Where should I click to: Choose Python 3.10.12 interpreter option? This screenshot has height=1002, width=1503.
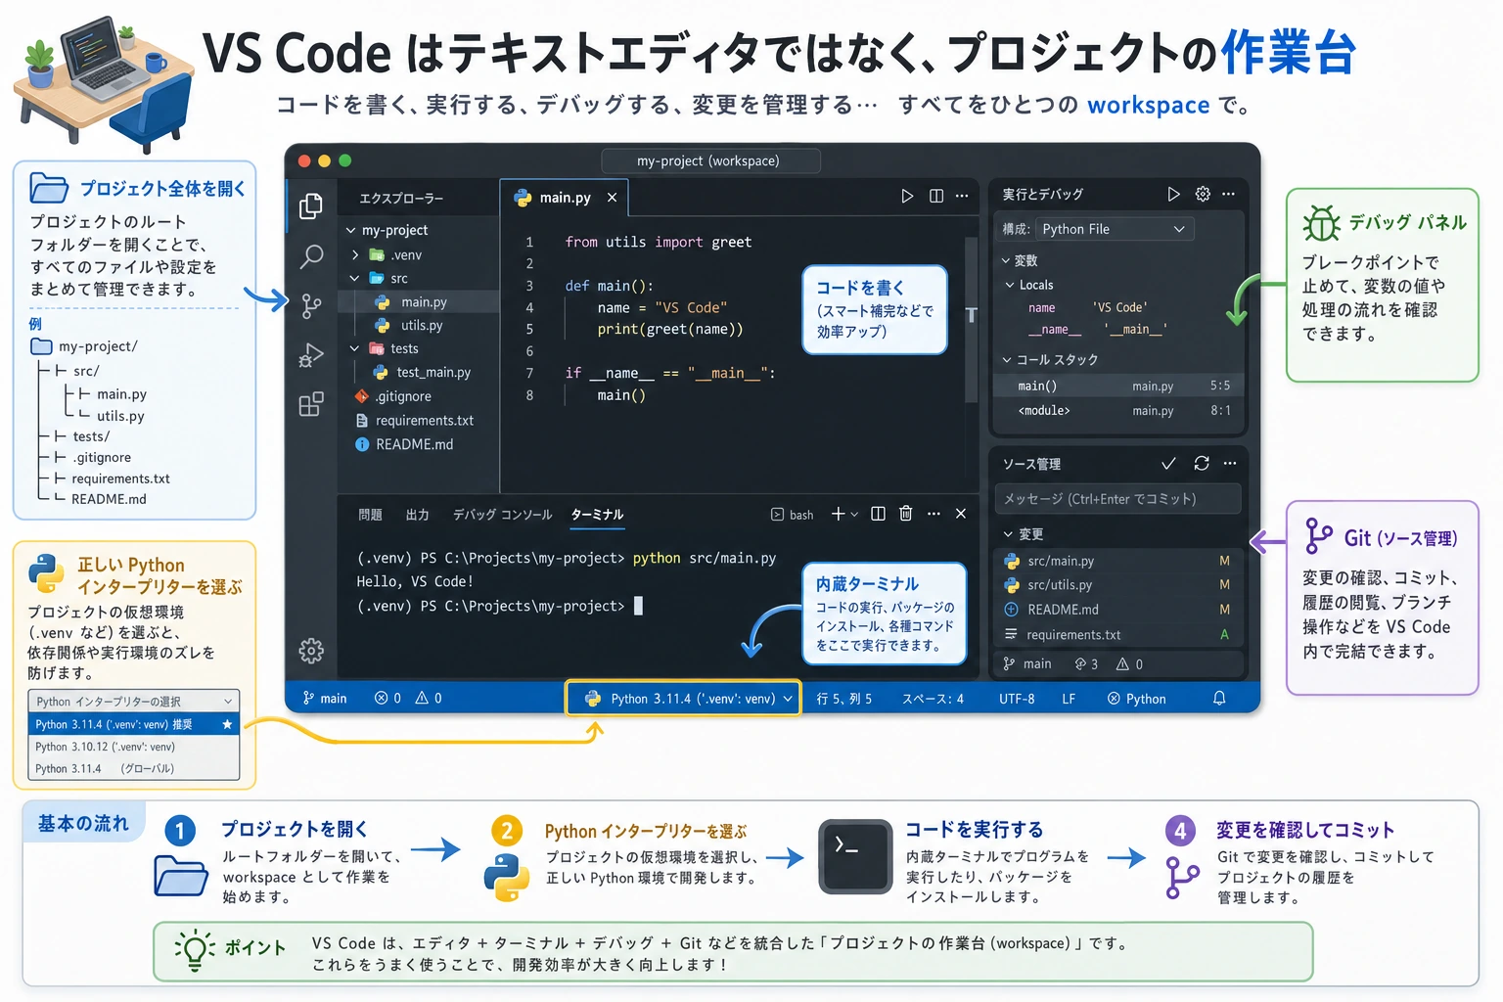coord(134,747)
